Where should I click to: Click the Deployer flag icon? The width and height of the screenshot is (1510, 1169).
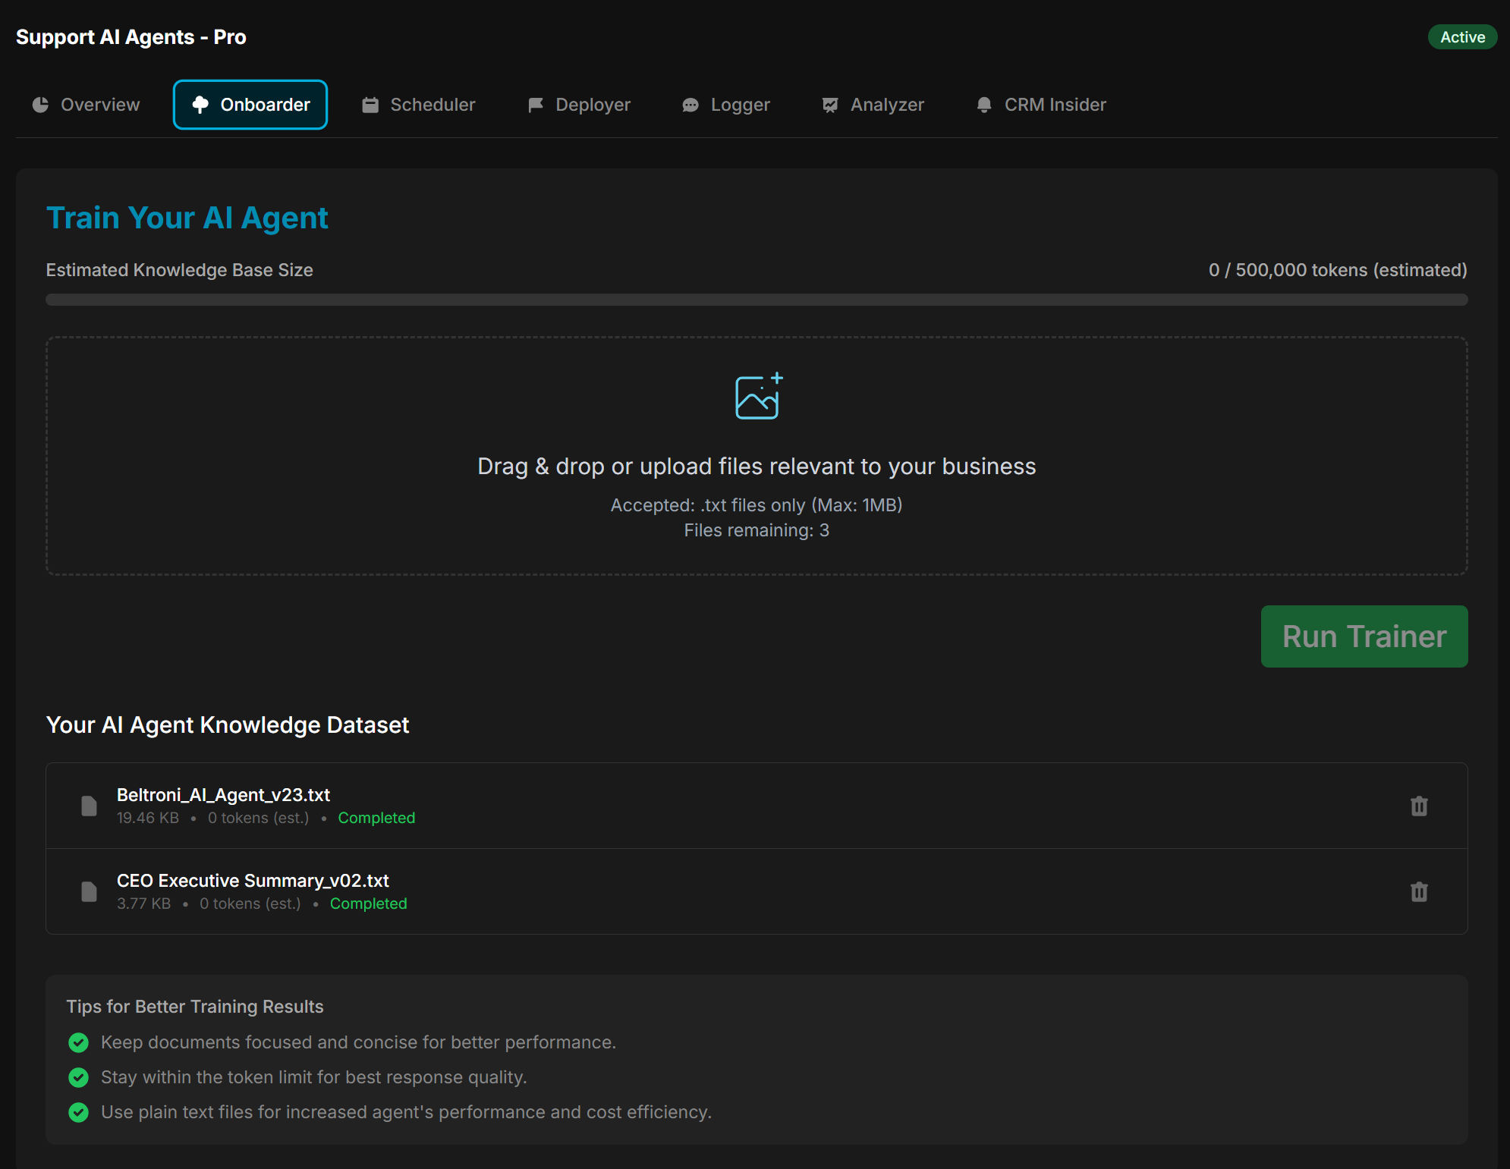(535, 105)
